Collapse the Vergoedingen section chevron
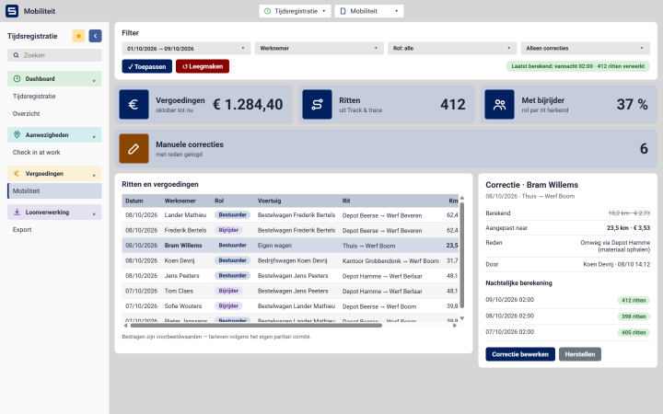Screen dimensions: 663x414 pos(94,175)
